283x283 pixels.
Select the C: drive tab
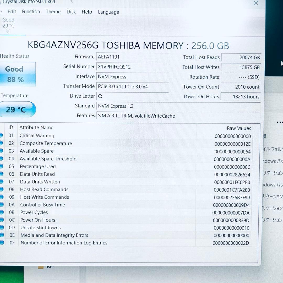coord(9,26)
